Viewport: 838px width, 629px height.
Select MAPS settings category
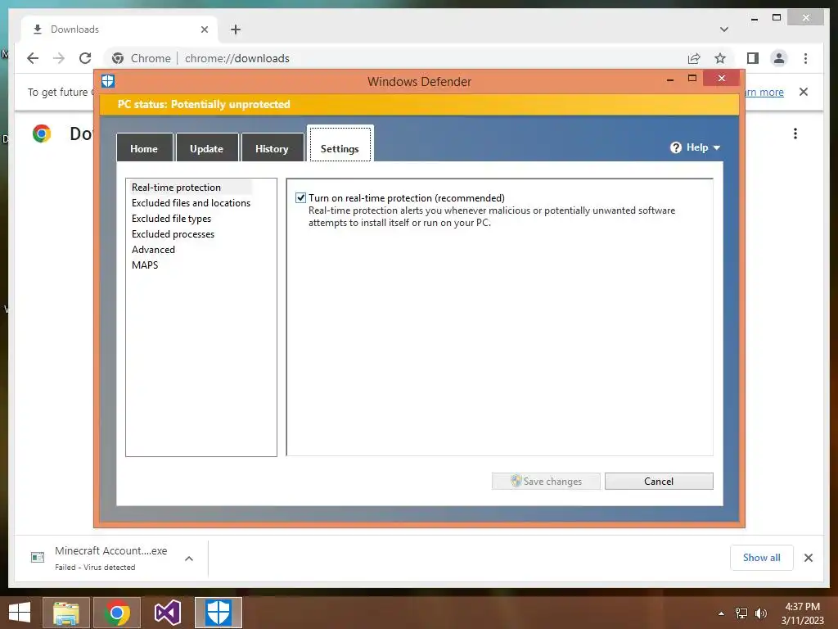145,265
